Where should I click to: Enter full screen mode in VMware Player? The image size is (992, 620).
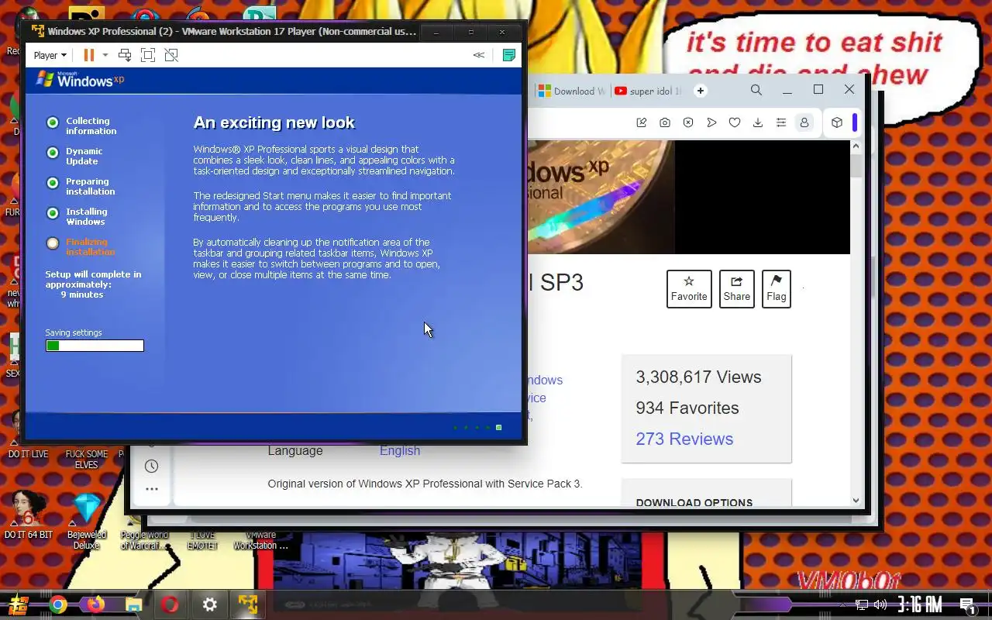[x=148, y=55]
